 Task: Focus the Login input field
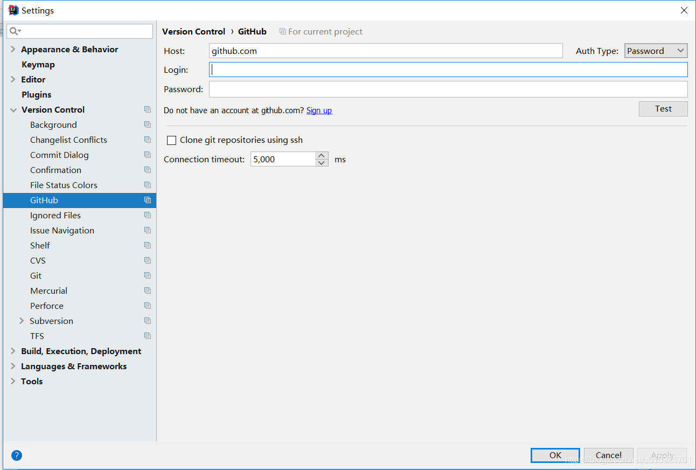448,70
